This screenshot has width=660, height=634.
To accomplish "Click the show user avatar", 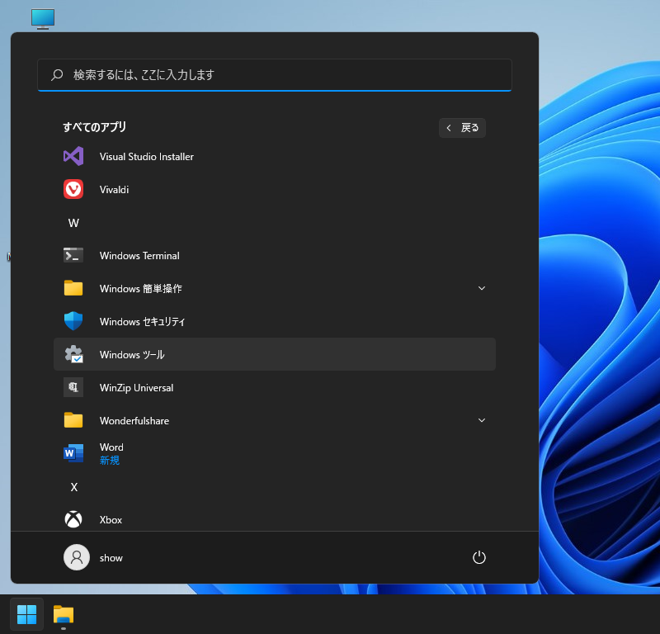I will [77, 557].
